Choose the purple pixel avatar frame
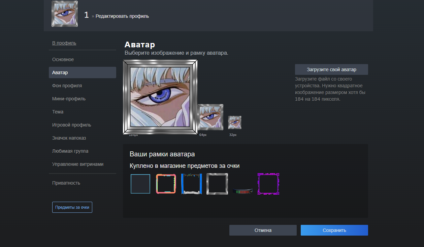Image resolution: width=424 pixels, height=247 pixels. [268, 184]
